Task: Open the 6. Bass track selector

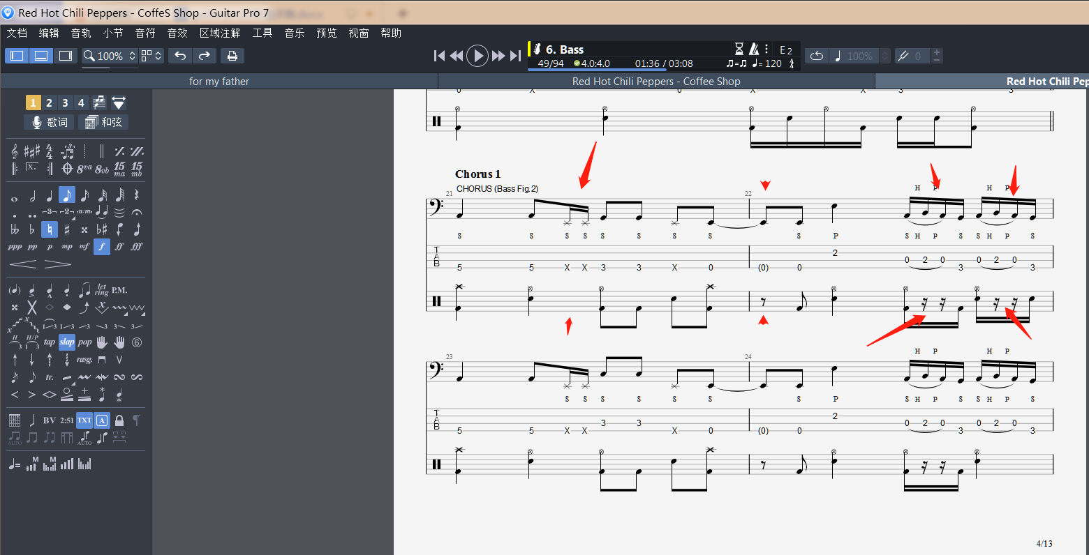Action: (565, 50)
